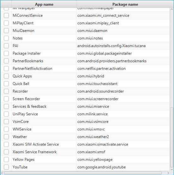Check the PartnerNetflixActivation box
174x175 pixels.
tap(6, 69)
